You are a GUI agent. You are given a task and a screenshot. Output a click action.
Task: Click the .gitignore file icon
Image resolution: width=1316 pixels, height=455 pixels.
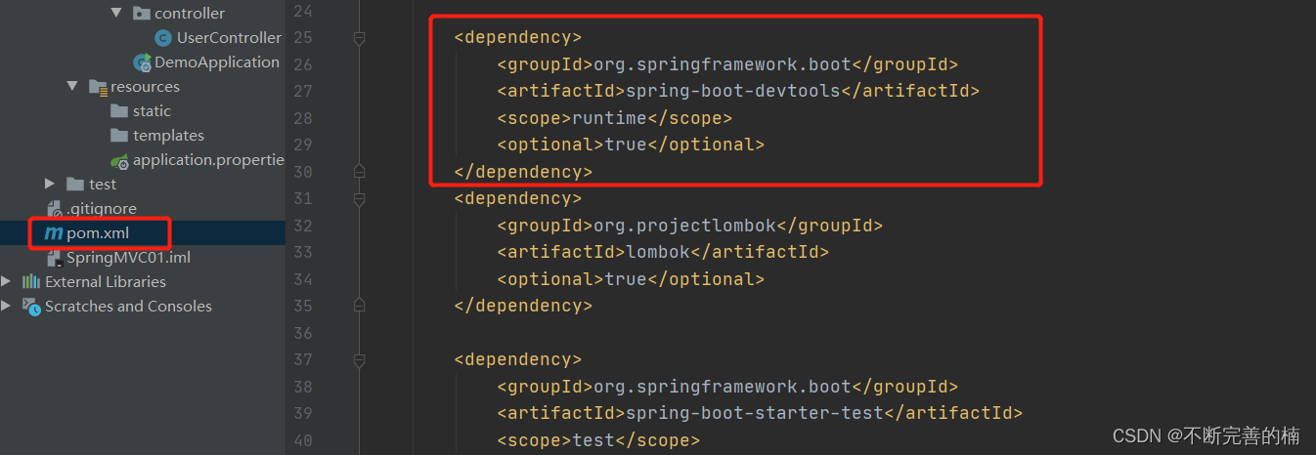click(55, 209)
